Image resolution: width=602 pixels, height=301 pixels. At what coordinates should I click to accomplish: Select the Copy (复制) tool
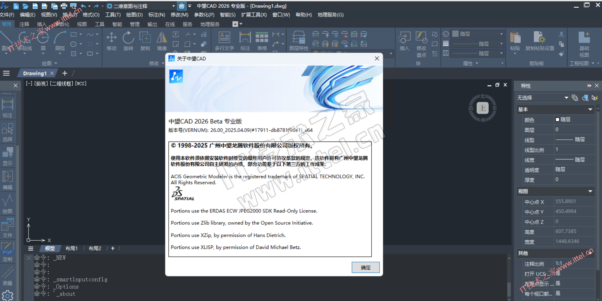pos(145,42)
